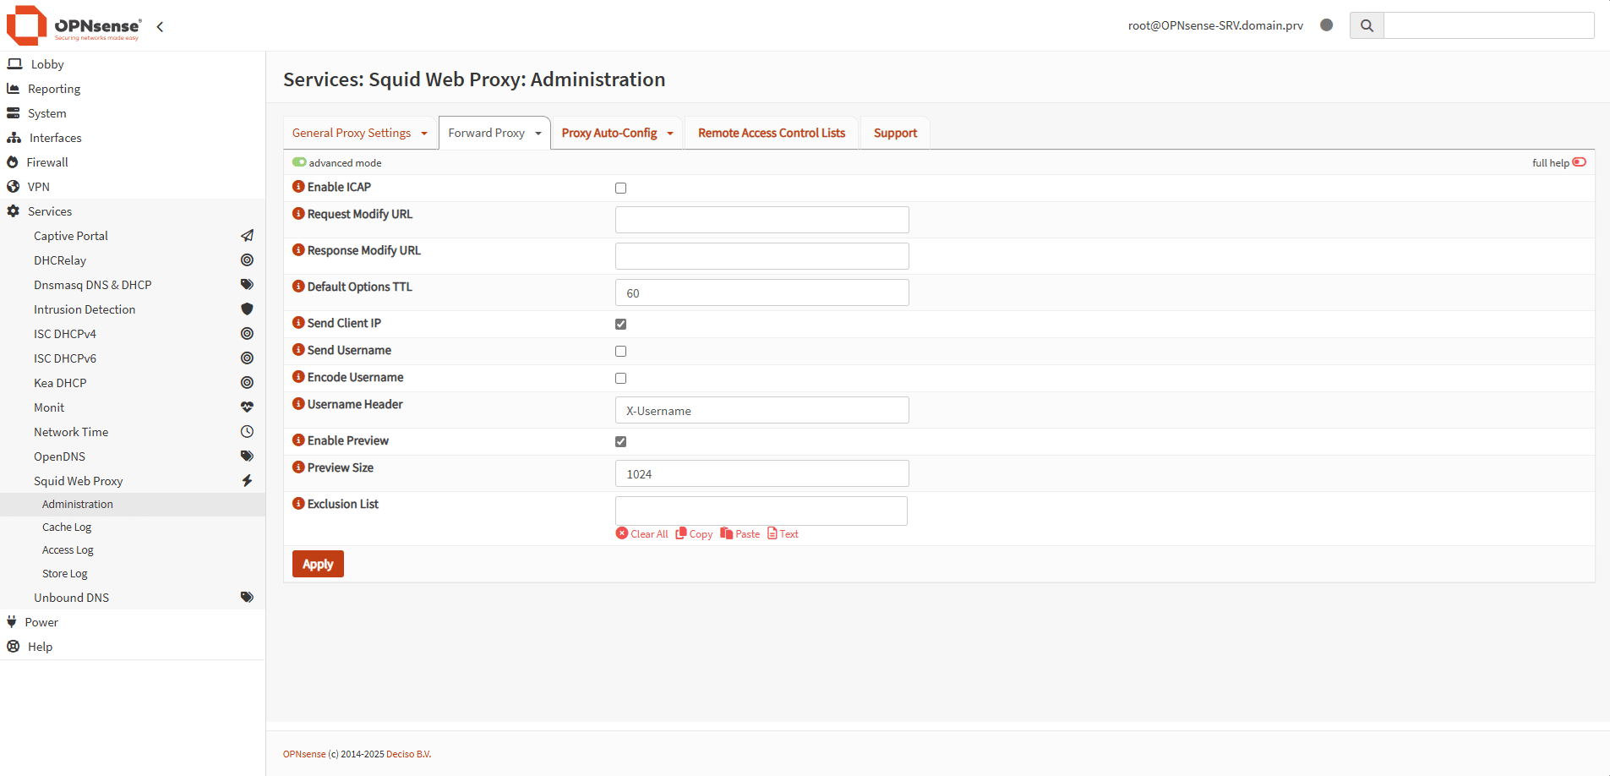Open the Store Log page
Screen dimensions: 1610x776
click(133, 574)
